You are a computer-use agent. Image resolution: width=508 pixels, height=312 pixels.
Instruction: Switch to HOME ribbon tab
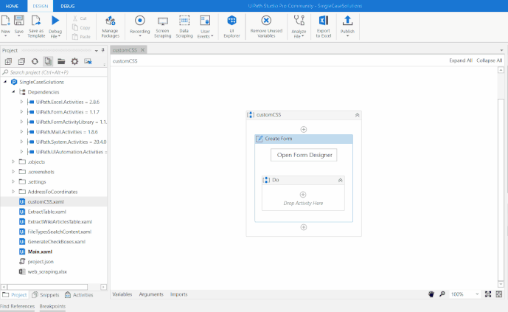click(12, 6)
